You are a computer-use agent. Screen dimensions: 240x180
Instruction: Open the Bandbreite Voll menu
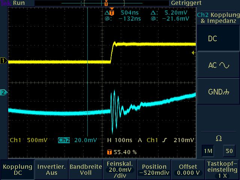(x=85, y=169)
